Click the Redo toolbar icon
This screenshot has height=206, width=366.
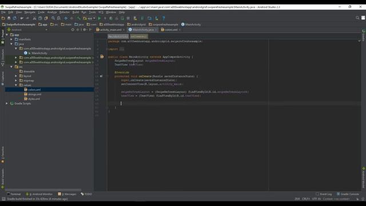click(27, 18)
